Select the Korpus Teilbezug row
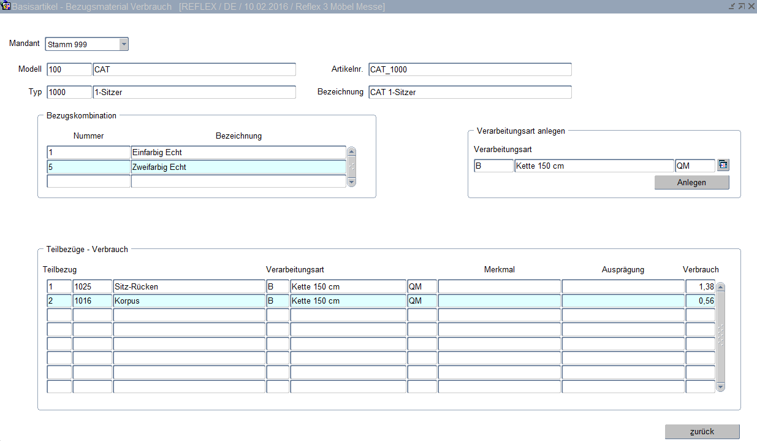 [x=188, y=301]
